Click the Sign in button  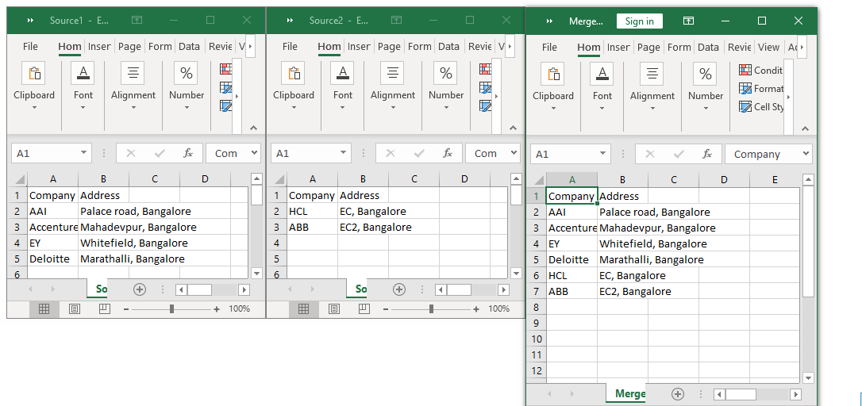[639, 21]
